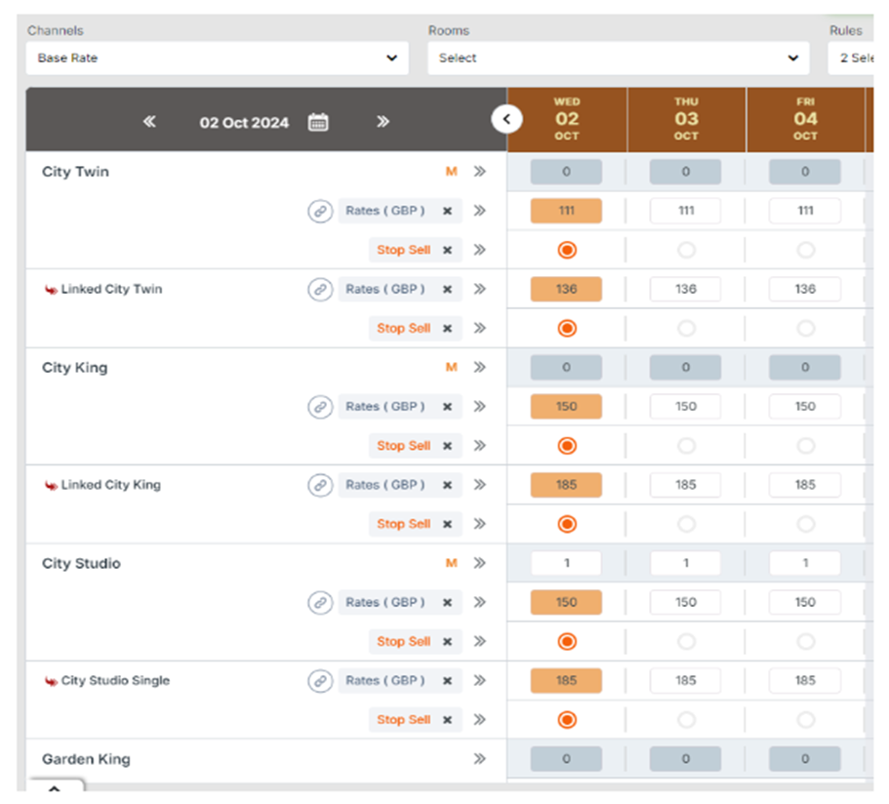
Task: Collapse the side panel with round arrow button
Action: [505, 119]
